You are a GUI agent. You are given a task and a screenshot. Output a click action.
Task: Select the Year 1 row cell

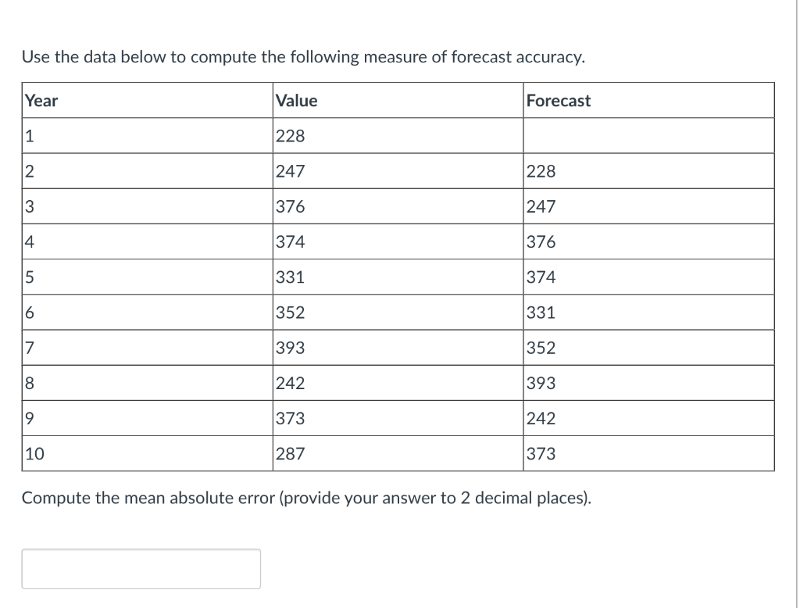29,135
